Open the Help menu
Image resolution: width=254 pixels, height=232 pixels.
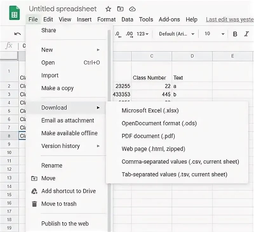191,19
